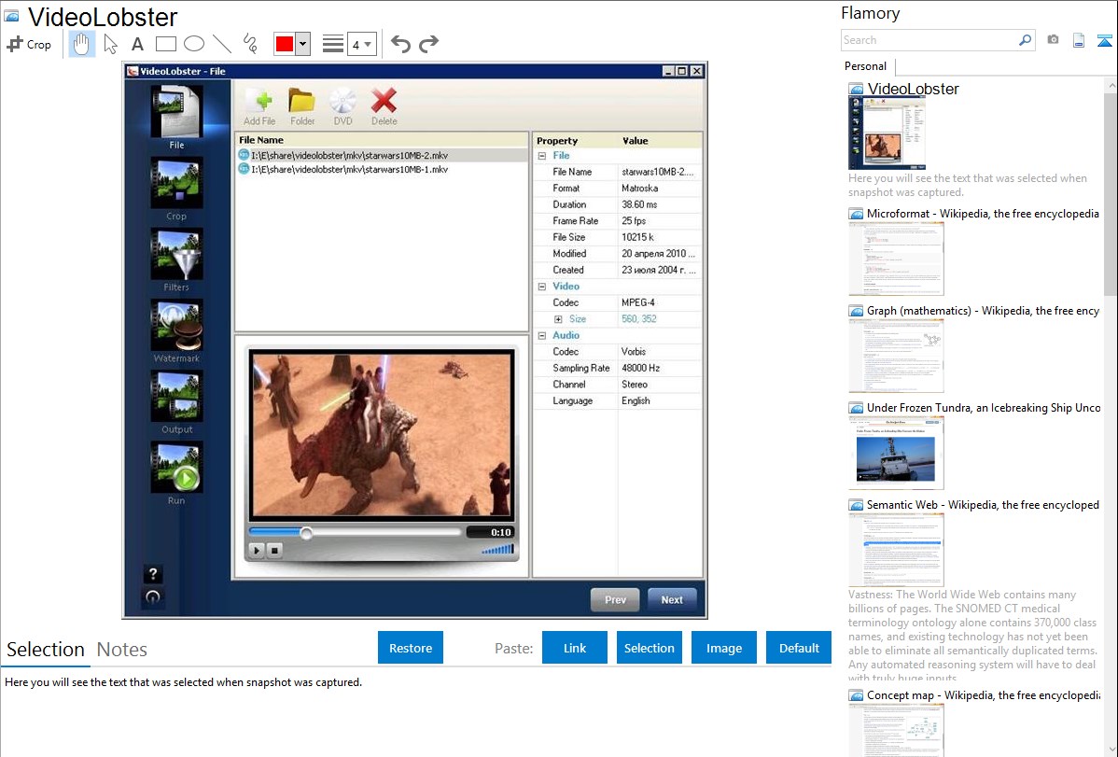Click the paste Selection button
The height and width of the screenshot is (757, 1118).
click(x=650, y=648)
